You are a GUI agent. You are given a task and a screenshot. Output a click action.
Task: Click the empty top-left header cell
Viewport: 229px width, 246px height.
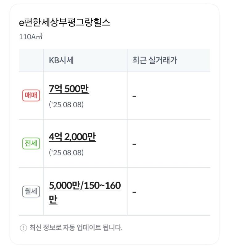(31, 60)
